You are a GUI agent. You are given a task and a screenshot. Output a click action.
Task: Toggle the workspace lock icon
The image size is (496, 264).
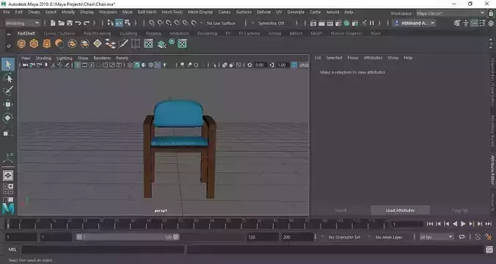point(492,13)
